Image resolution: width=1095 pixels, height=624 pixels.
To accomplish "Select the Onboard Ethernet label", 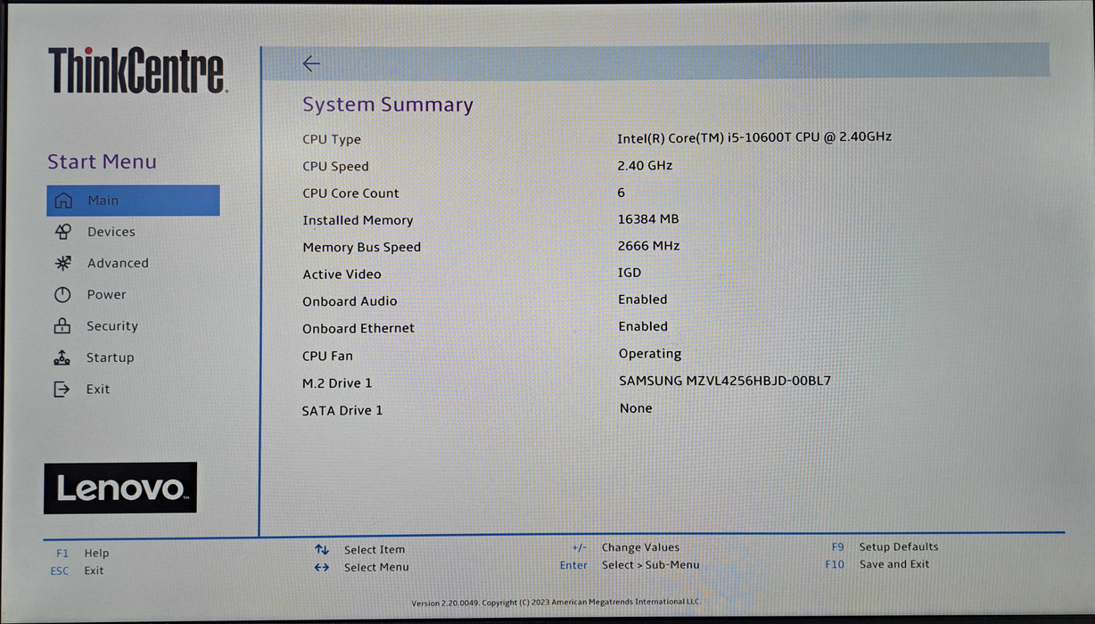I will [358, 328].
